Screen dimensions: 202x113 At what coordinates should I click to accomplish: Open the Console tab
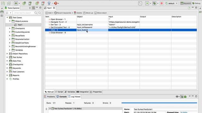click(x=62, y=97)
